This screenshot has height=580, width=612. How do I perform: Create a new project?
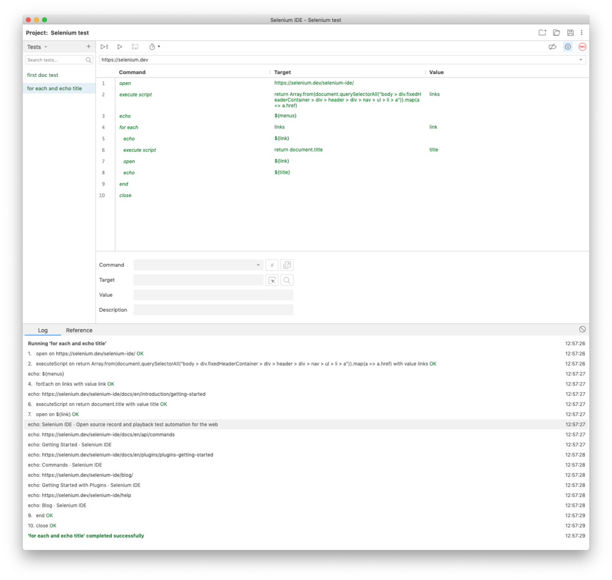542,32
